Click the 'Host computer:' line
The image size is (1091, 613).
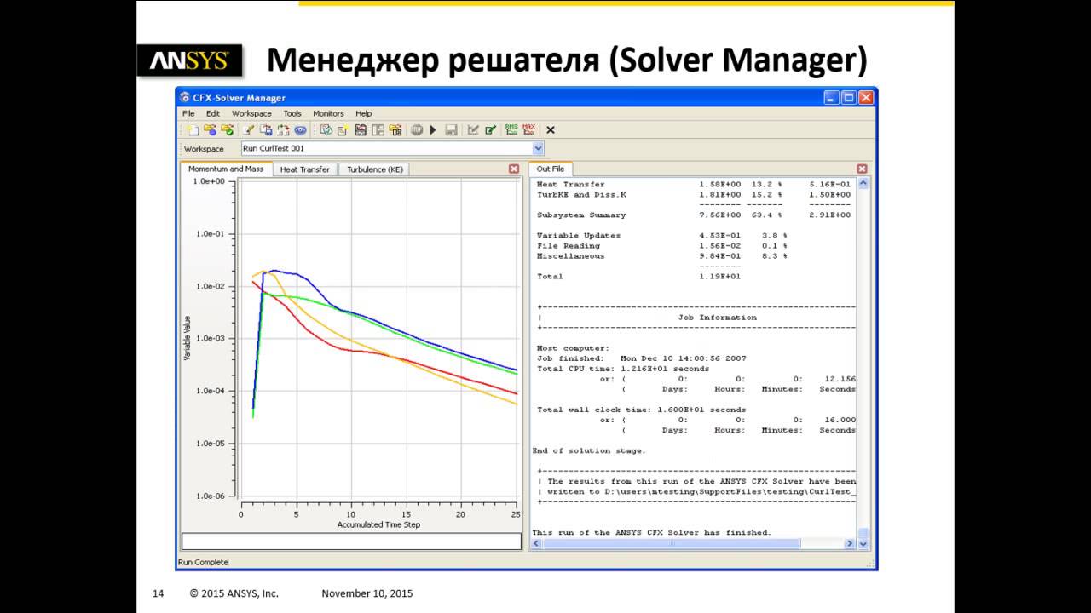click(x=574, y=348)
